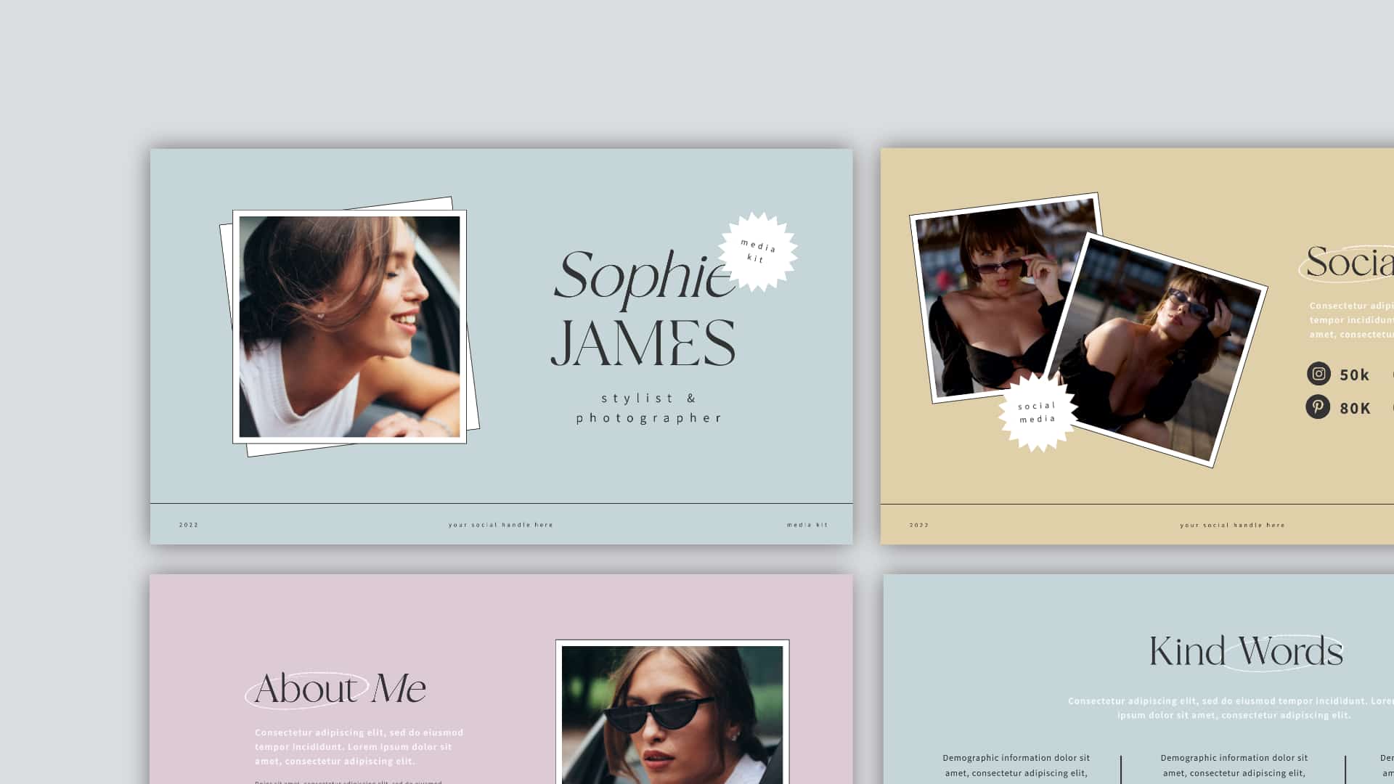The height and width of the screenshot is (784, 1394).
Task: Click the Instagram icon next to 50k
Action: 1318,374
